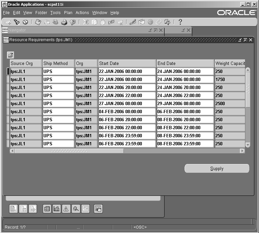Click the vertical scrollbar down arrow

(248, 145)
